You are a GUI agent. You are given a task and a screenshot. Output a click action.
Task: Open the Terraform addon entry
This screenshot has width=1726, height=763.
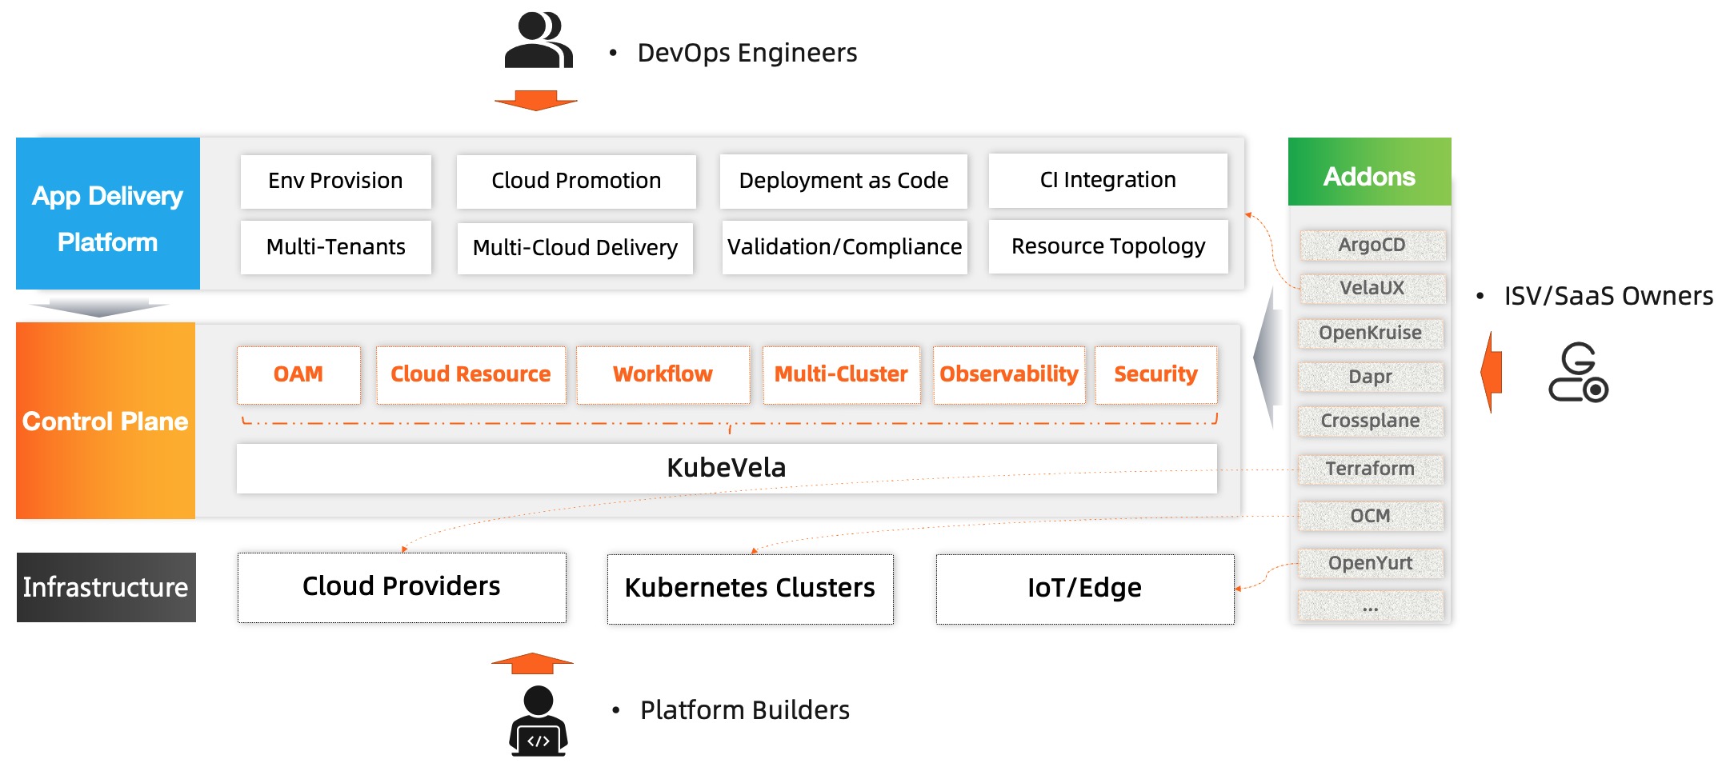point(1370,469)
